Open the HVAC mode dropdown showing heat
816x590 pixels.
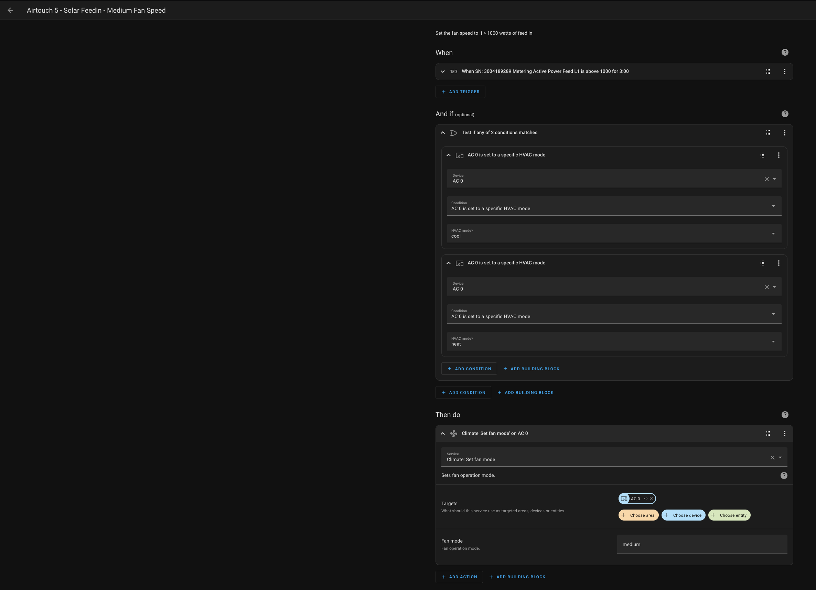[614, 341]
